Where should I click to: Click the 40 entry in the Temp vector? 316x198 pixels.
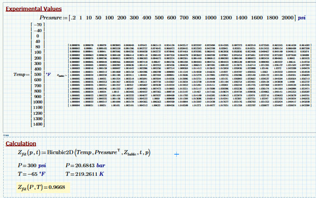pos(38,42)
